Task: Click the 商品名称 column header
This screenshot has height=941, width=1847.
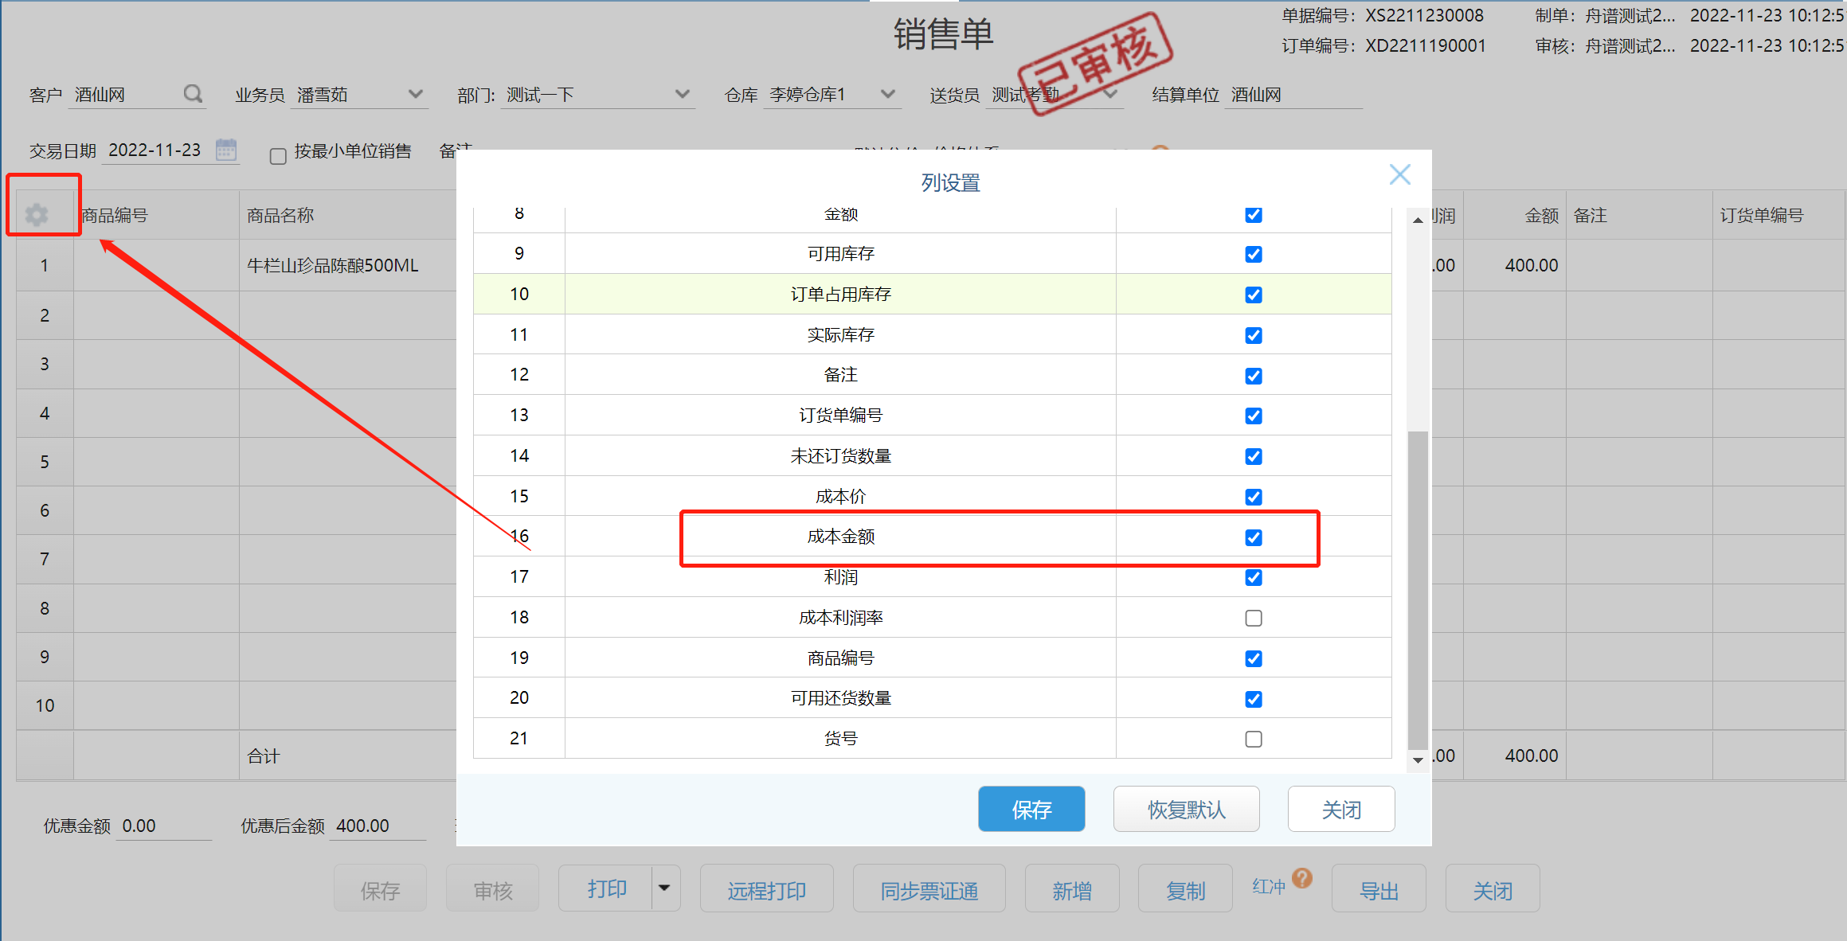Action: click(x=280, y=215)
